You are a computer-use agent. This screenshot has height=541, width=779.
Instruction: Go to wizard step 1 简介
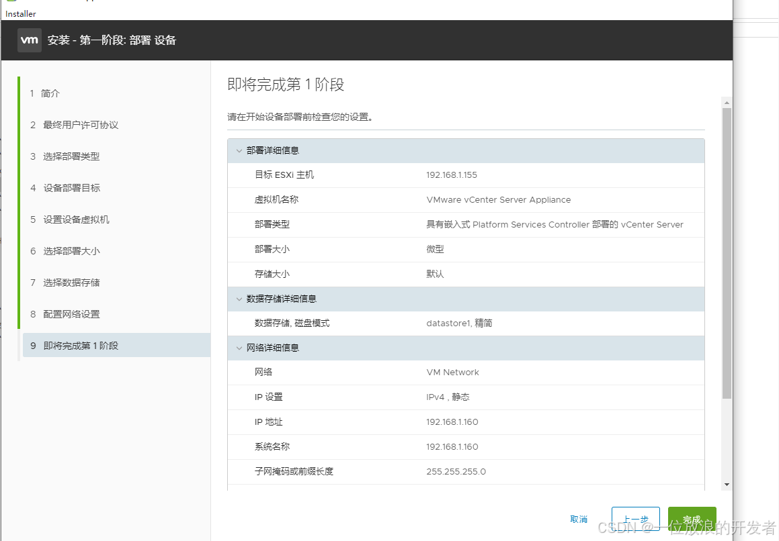(45, 93)
